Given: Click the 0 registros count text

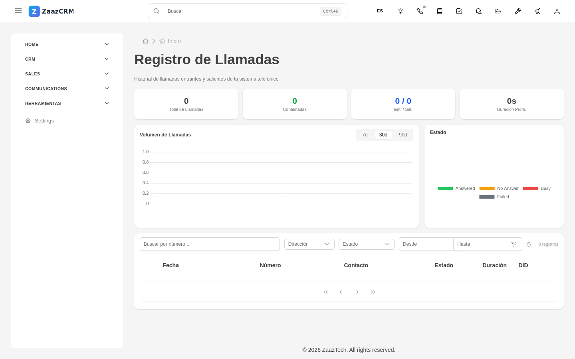Looking at the screenshot, I should click(548, 244).
